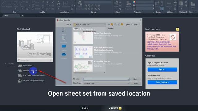The image size is (198, 111).
Task: Click Open Files link
Action: pos(28,65)
